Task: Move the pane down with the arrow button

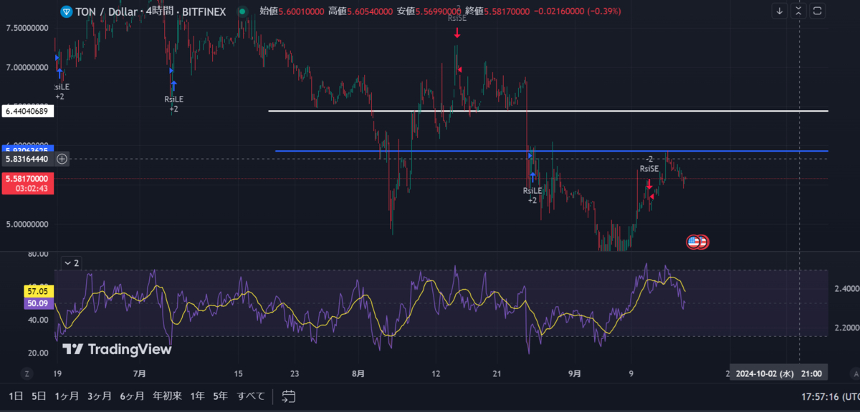Action: click(x=780, y=11)
